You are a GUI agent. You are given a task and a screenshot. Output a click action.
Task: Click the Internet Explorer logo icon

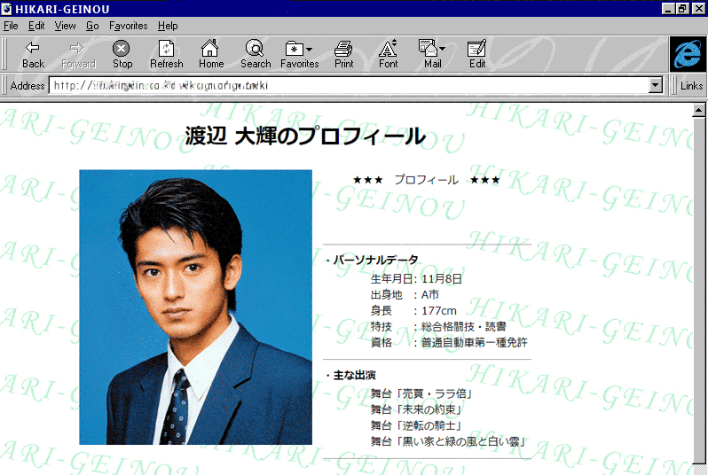click(688, 54)
